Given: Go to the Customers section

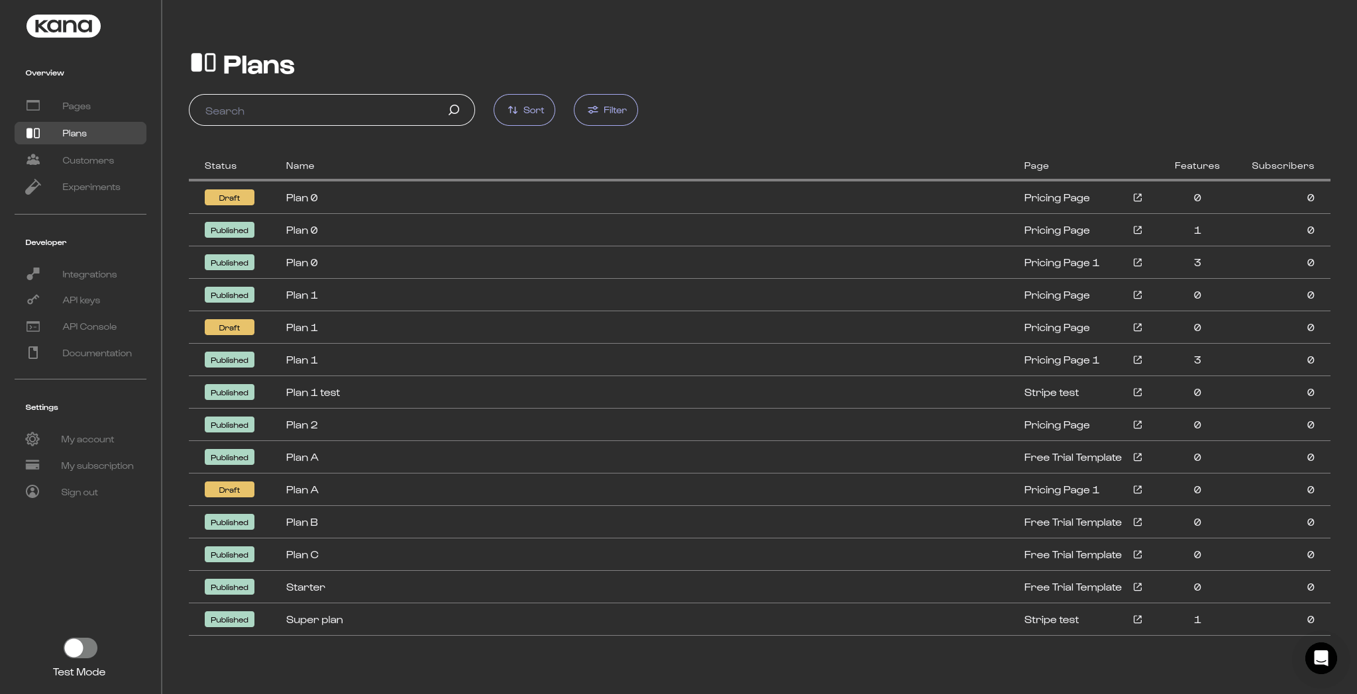Looking at the screenshot, I should [x=87, y=160].
